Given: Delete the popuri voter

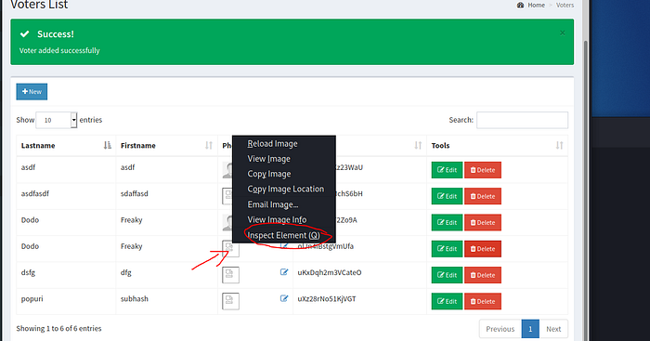Looking at the screenshot, I should tap(483, 301).
